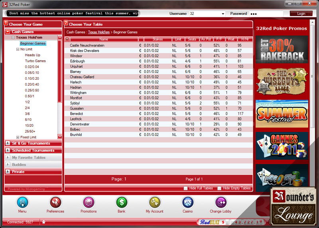319x228 pixels.
Task: Open the Summer Festival promo banner
Action: tap(282, 114)
